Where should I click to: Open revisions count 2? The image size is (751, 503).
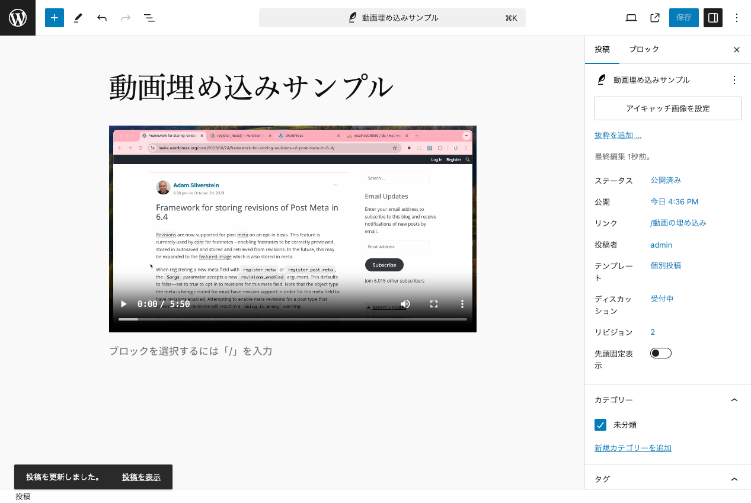click(x=653, y=332)
